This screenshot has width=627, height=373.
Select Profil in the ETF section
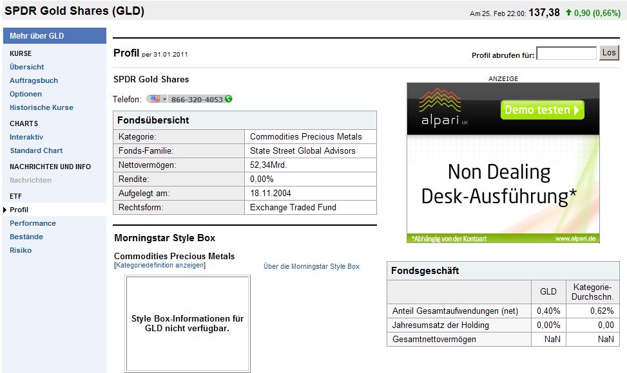19,210
